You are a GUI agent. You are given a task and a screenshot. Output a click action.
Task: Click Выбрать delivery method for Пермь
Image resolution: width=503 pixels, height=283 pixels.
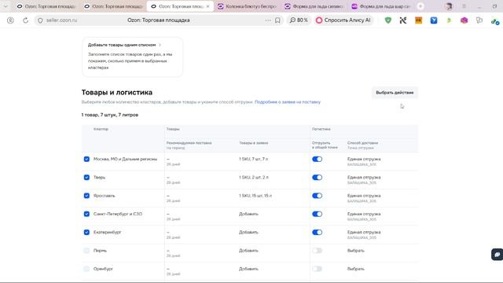[356, 251]
